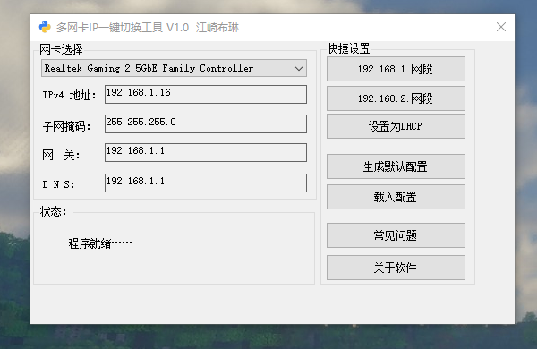
Task: Open the 关于软件 about button
Action: 396,268
